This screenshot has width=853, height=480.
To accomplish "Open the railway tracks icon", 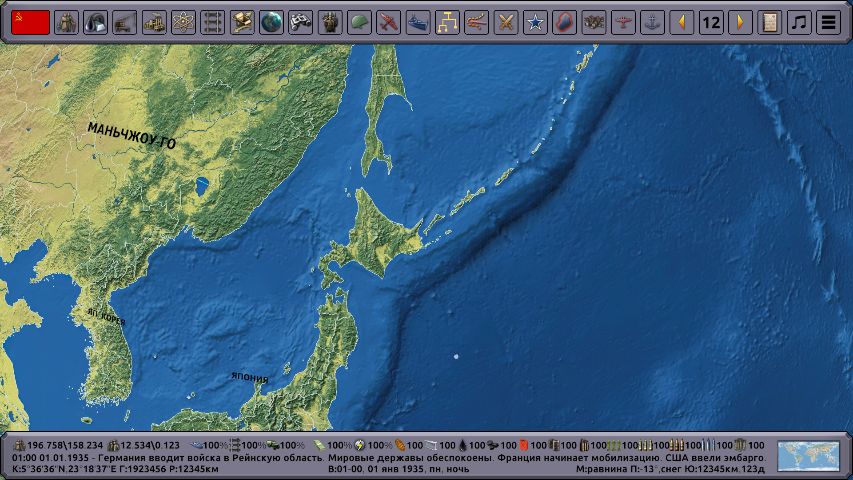I will click(x=213, y=22).
